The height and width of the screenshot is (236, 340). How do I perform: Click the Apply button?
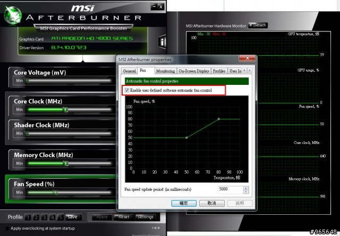(102, 217)
